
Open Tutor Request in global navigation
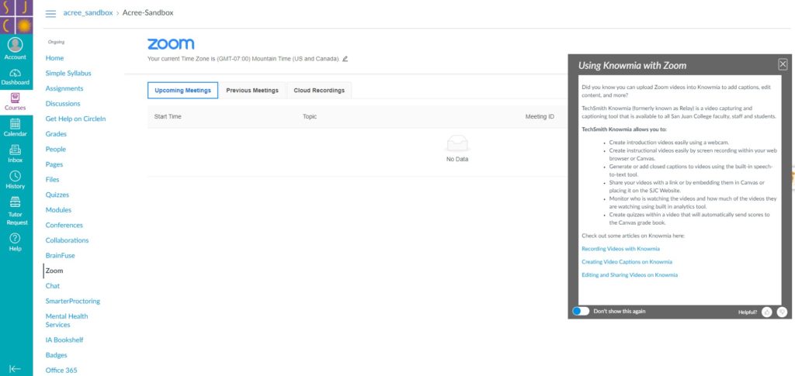click(17, 212)
